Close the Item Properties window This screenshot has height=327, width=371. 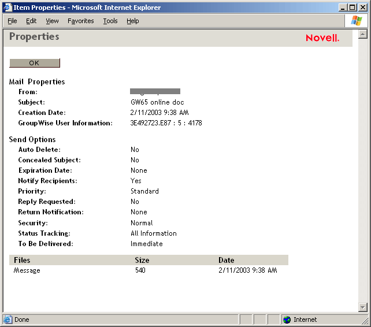click(x=363, y=8)
